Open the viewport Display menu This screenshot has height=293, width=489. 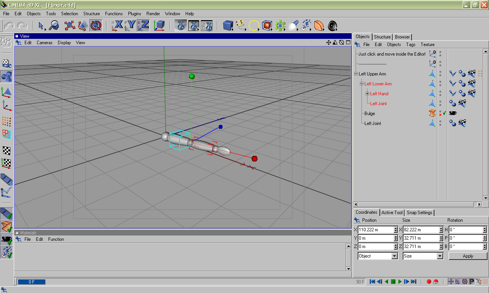[64, 43]
